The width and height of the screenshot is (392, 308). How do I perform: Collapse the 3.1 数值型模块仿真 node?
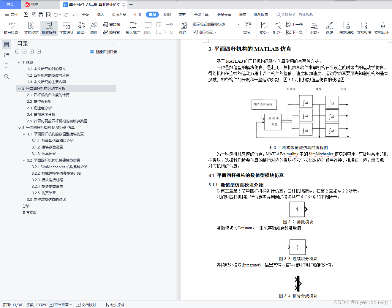click(24, 134)
